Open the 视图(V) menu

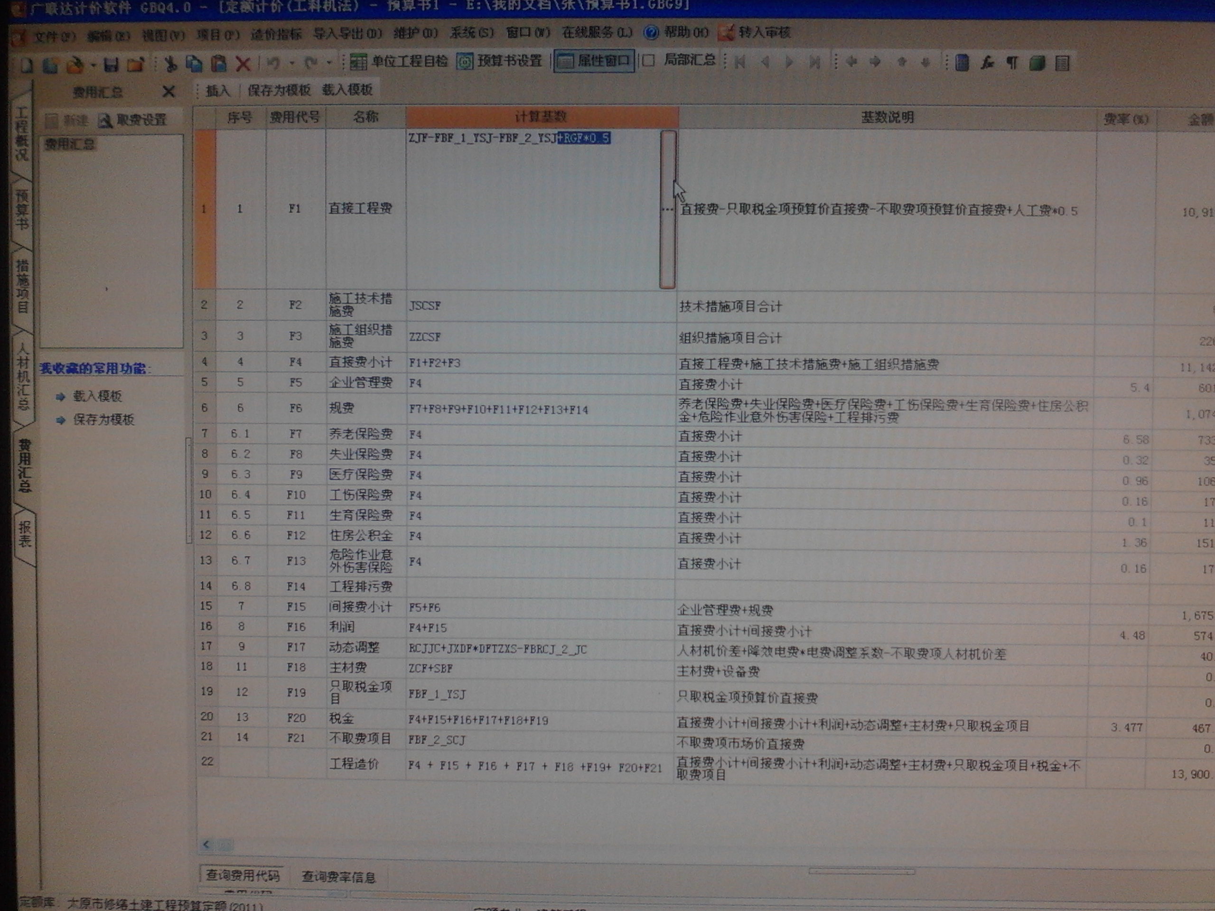[x=163, y=35]
